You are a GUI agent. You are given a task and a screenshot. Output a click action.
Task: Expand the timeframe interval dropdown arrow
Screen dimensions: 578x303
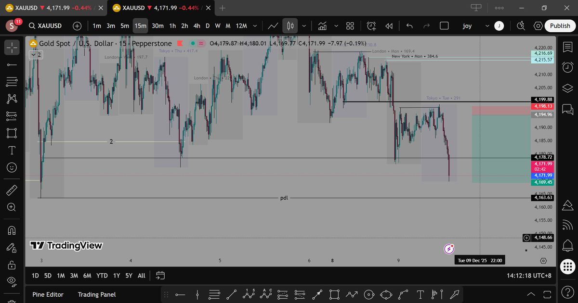point(254,26)
